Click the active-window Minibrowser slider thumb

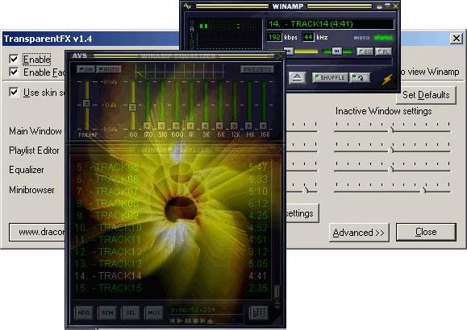point(305,190)
